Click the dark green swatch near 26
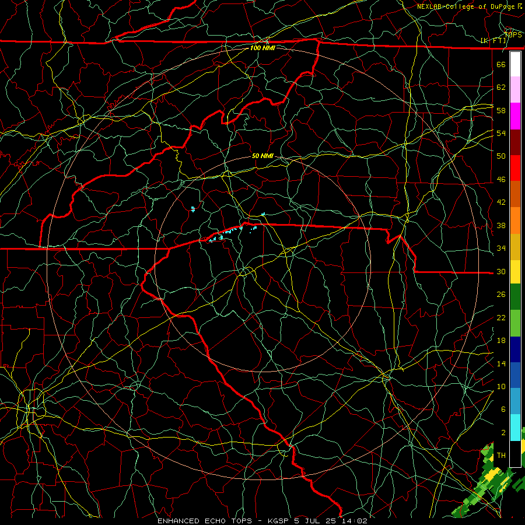525x525 pixels. pos(515,297)
